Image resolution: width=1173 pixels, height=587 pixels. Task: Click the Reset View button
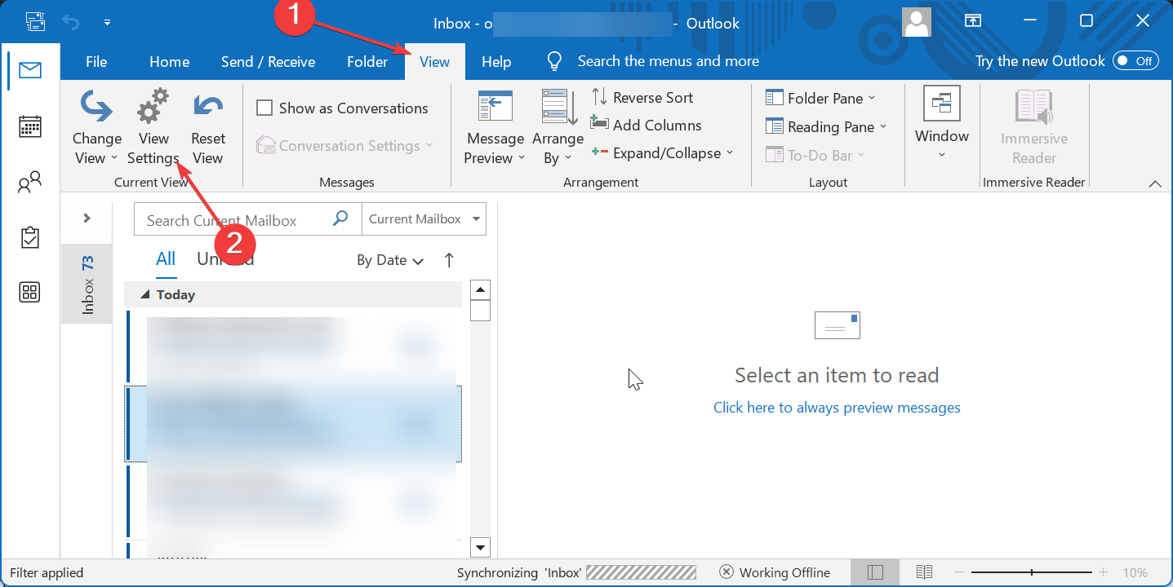tap(208, 128)
